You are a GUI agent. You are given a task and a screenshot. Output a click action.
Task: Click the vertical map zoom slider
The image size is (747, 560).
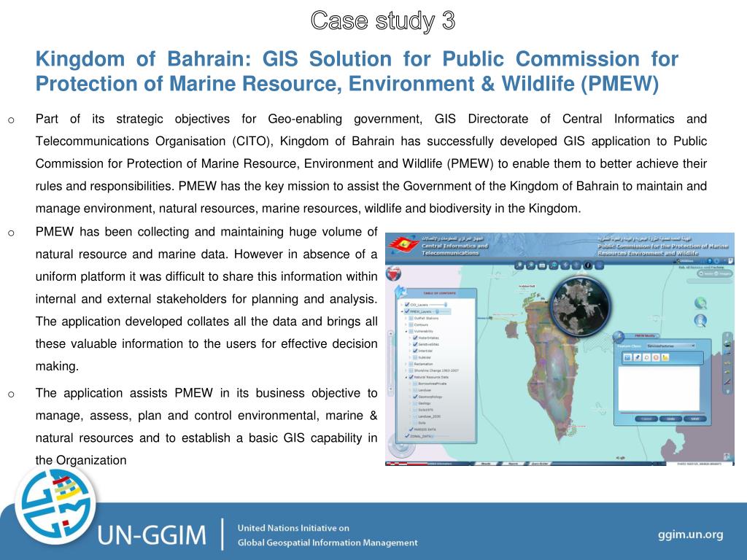[391, 362]
